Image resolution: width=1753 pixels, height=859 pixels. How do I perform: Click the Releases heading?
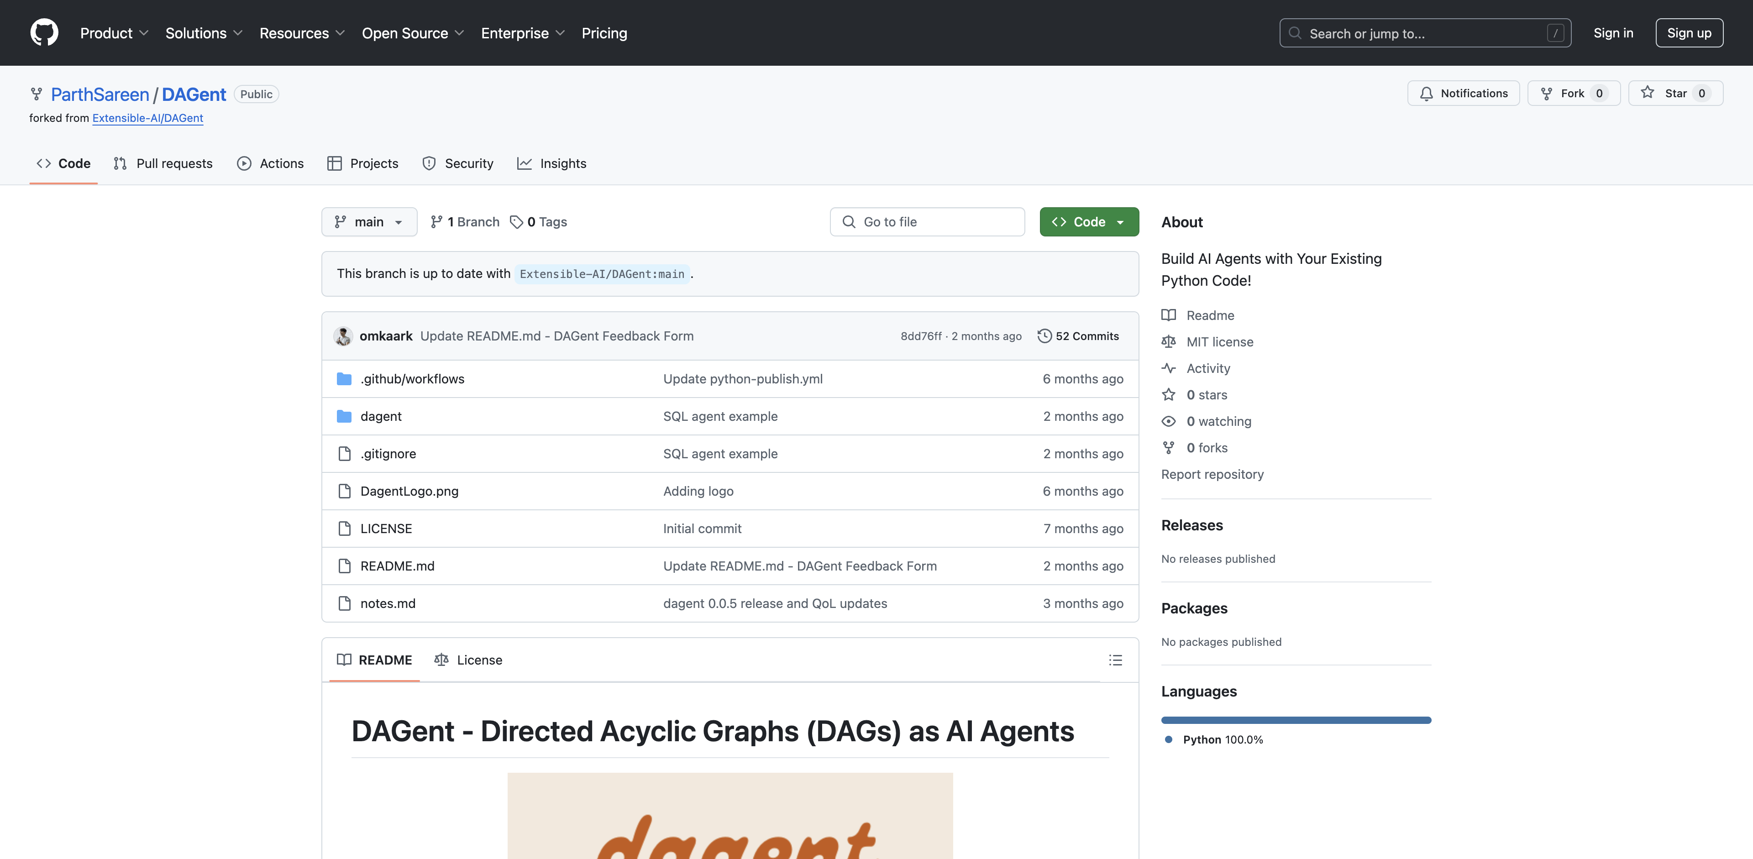[x=1191, y=525]
